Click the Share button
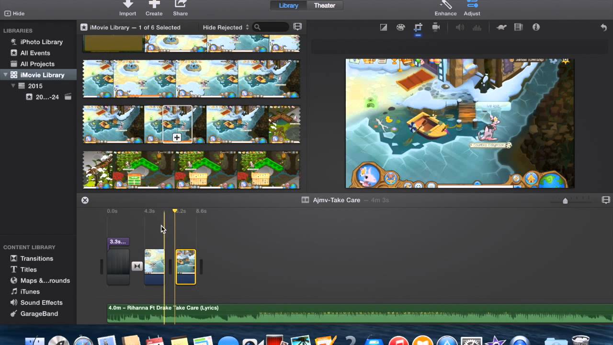The height and width of the screenshot is (345, 613). [x=180, y=8]
